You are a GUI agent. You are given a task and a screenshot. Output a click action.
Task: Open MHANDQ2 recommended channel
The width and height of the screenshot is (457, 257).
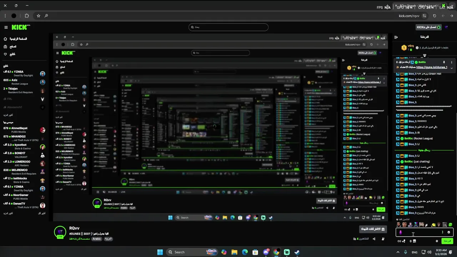tap(24, 138)
